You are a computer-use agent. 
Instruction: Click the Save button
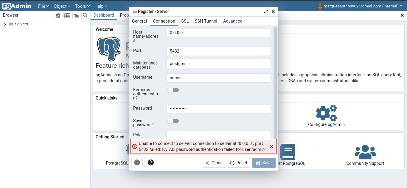(264, 163)
